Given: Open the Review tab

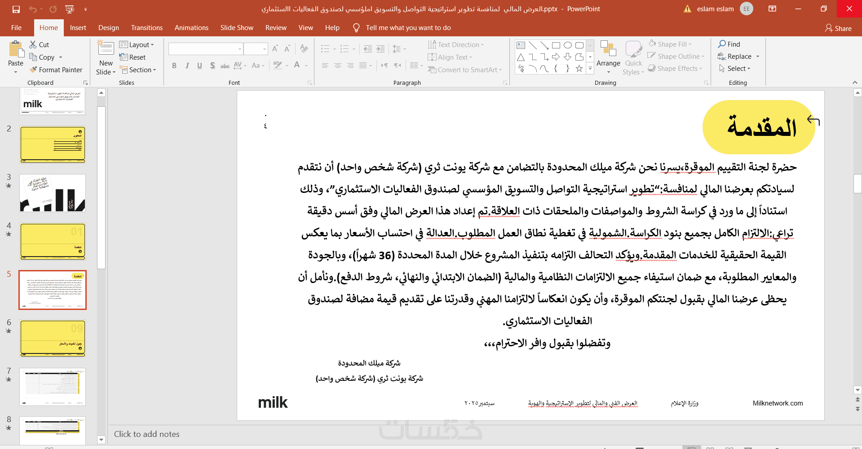Looking at the screenshot, I should click(276, 28).
